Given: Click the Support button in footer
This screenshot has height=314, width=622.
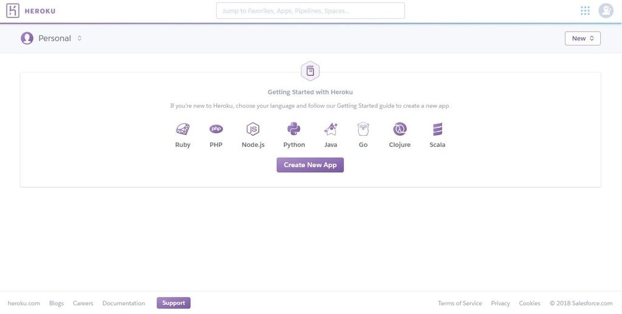Looking at the screenshot, I should pos(173,303).
